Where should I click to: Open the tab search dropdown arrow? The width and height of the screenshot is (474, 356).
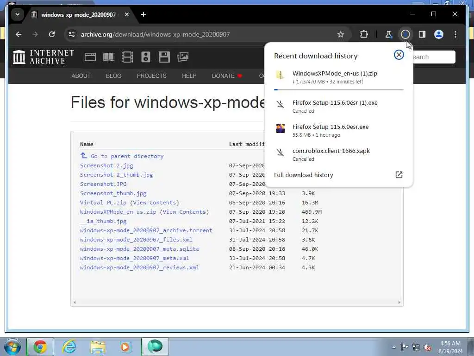(x=18, y=14)
